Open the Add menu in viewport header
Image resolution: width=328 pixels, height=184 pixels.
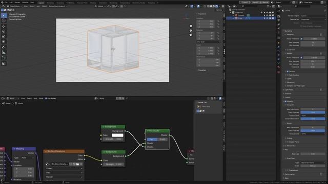pyautogui.click(x=38, y=6)
